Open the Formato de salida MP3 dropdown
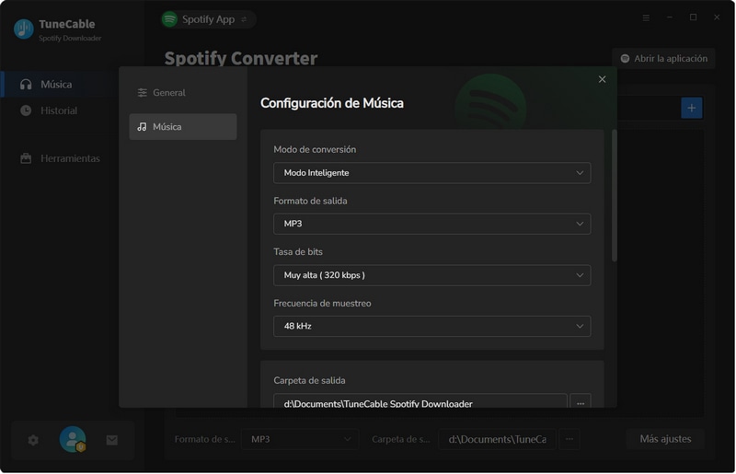The image size is (736, 474). [x=431, y=224]
